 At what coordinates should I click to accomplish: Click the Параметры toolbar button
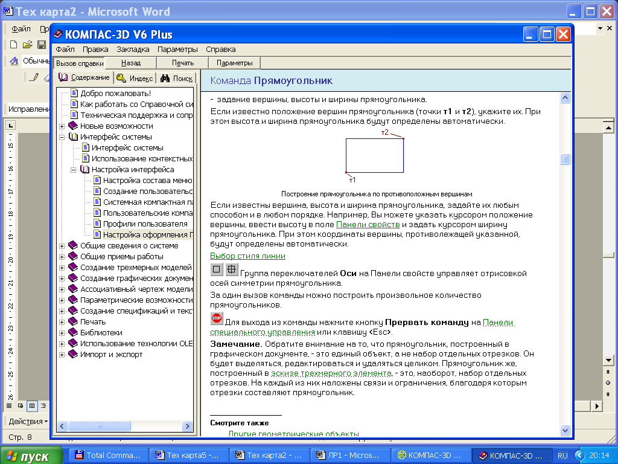pos(235,63)
